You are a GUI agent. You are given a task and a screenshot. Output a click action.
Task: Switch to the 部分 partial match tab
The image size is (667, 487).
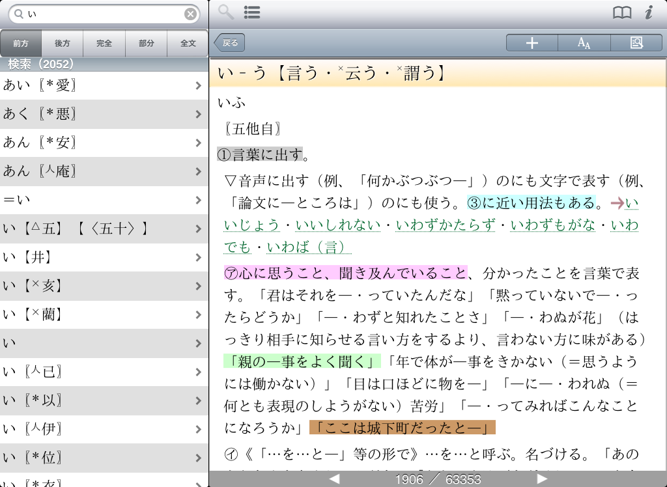[x=147, y=44]
